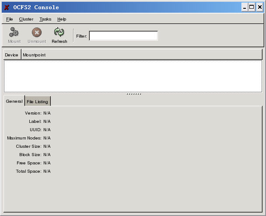Click the Label: N/A value
The width and height of the screenshot is (266, 216).
(47, 122)
